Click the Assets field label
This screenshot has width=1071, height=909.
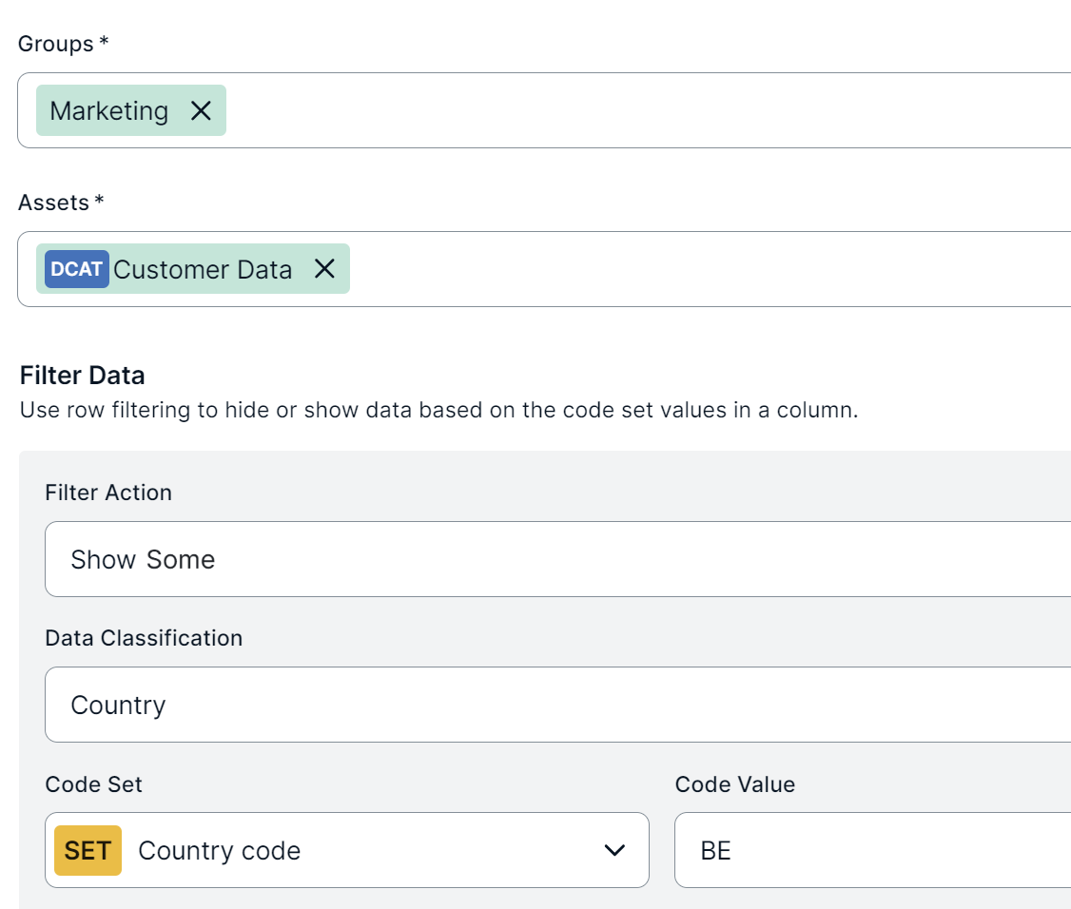[53, 203]
